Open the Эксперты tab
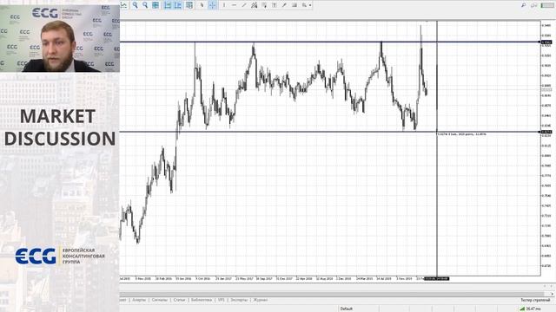 tap(239, 300)
